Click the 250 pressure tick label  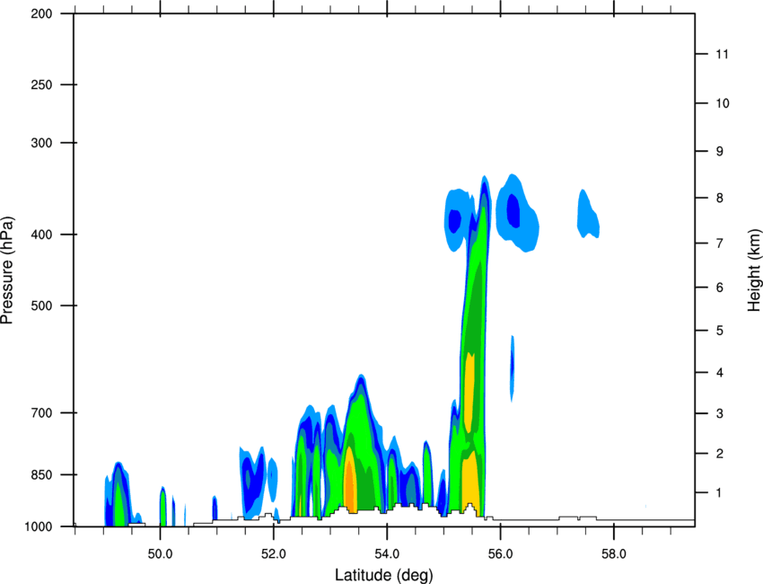(x=41, y=84)
